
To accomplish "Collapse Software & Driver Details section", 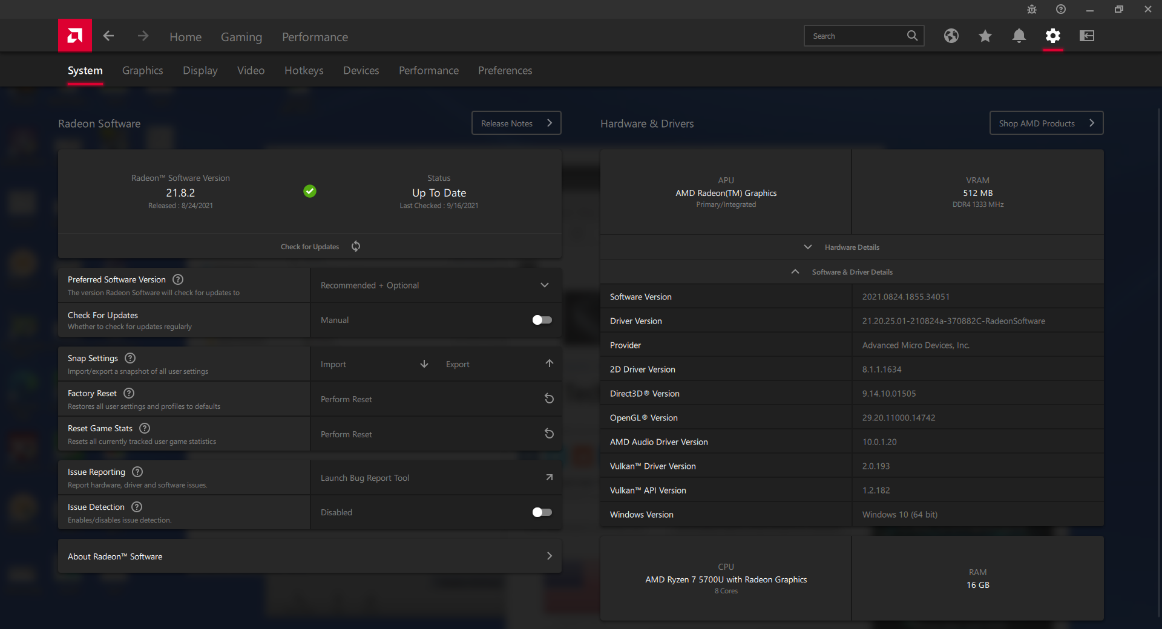I will coord(852,272).
